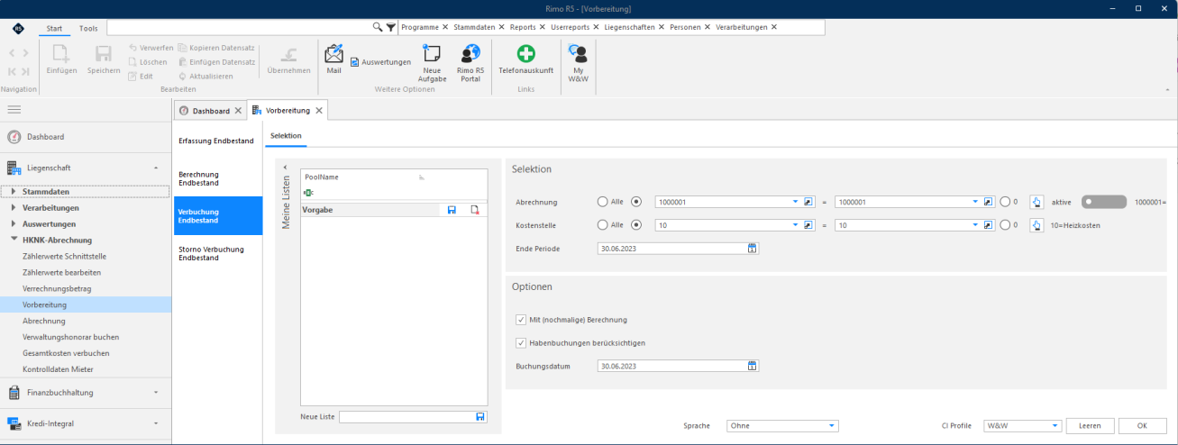Open Erfassung Endbestand step
The height and width of the screenshot is (445, 1178).
pos(216,141)
